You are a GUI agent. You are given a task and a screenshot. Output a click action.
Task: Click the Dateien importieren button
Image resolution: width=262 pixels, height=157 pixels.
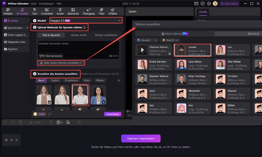tap(141, 138)
